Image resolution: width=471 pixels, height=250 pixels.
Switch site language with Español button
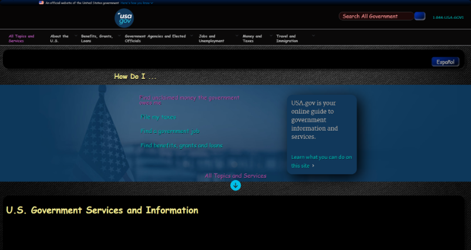coord(445,62)
